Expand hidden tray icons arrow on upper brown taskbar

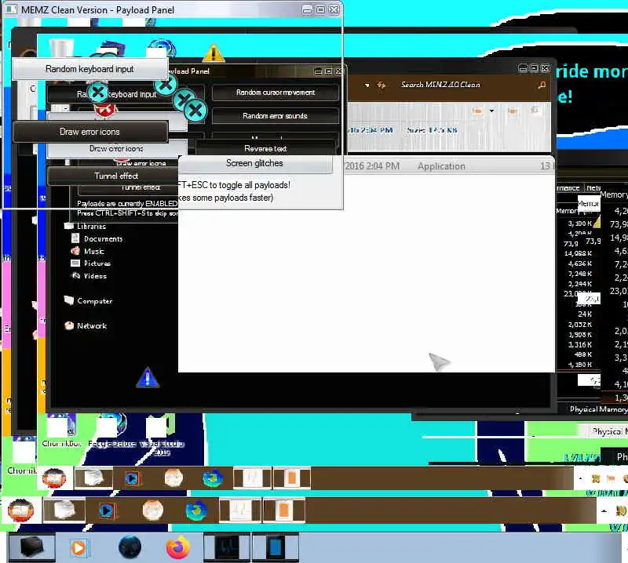580,478
